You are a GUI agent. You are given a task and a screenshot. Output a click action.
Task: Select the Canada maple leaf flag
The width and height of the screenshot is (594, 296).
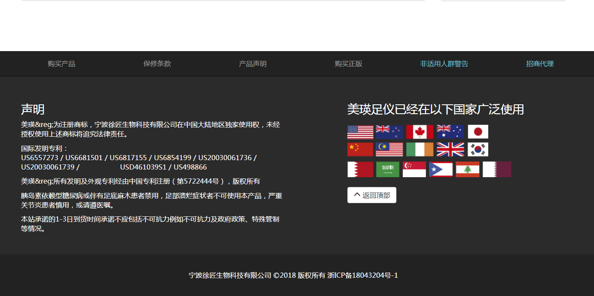(419, 132)
